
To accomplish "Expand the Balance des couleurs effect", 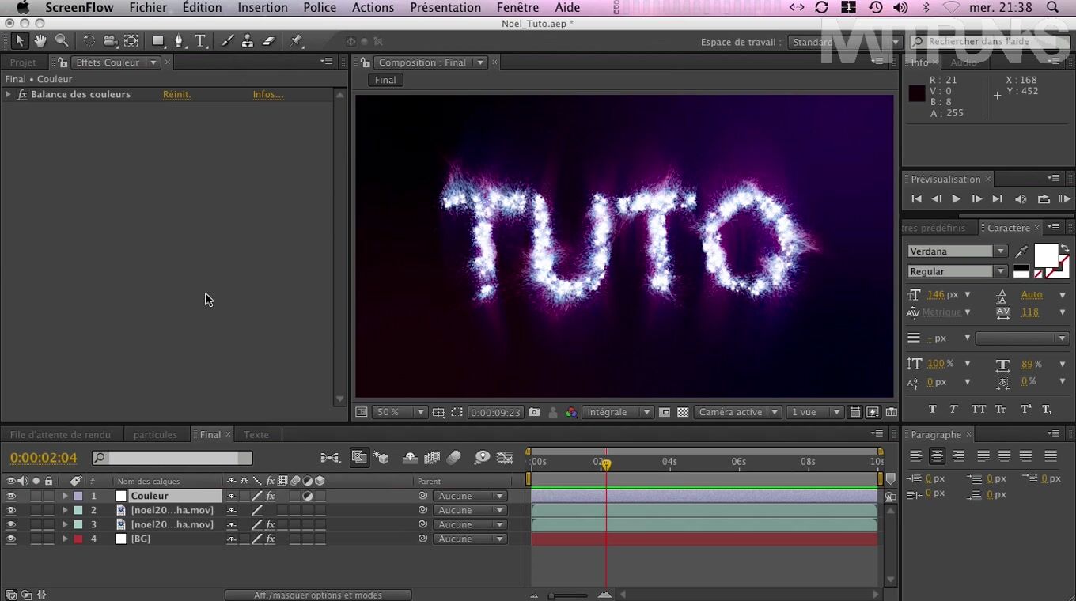I will coord(8,94).
